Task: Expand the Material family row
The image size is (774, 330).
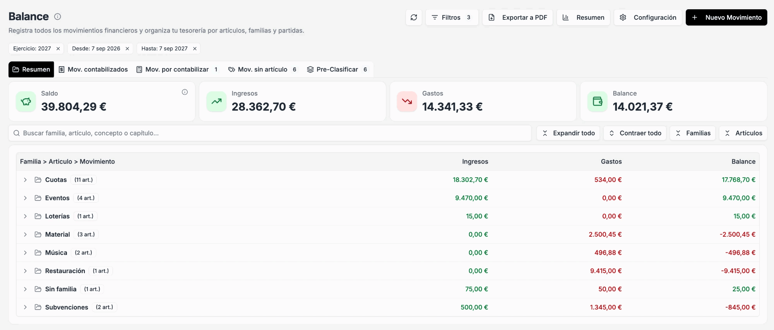Action: (x=25, y=234)
